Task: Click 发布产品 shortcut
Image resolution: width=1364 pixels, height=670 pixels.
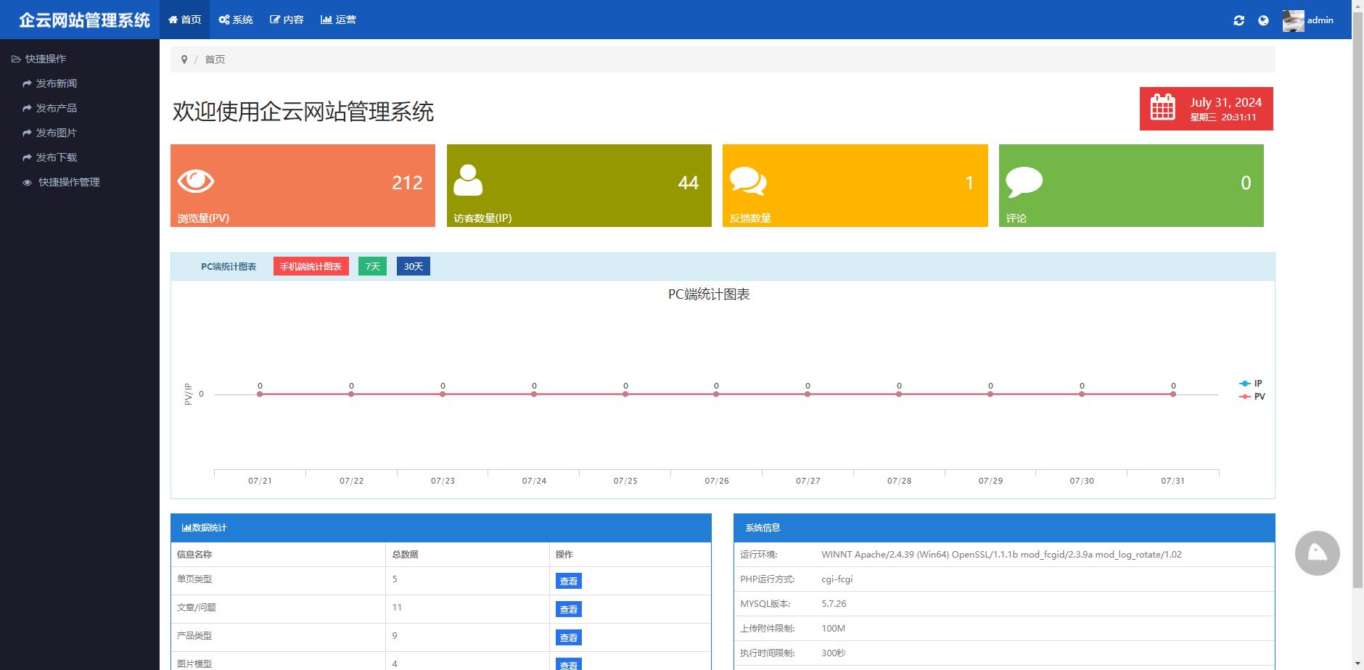Action: 50,108
